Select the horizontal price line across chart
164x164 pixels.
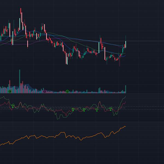click(x=82, y=41)
